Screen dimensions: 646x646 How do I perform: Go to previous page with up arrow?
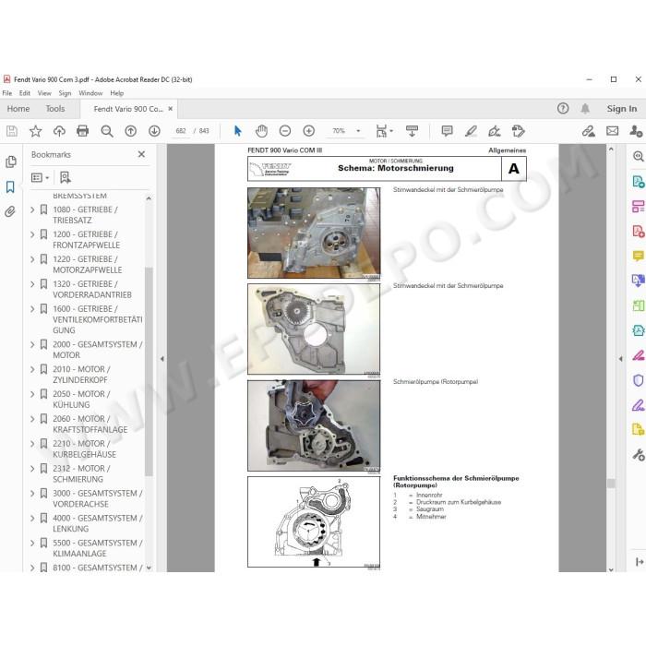tap(131, 131)
